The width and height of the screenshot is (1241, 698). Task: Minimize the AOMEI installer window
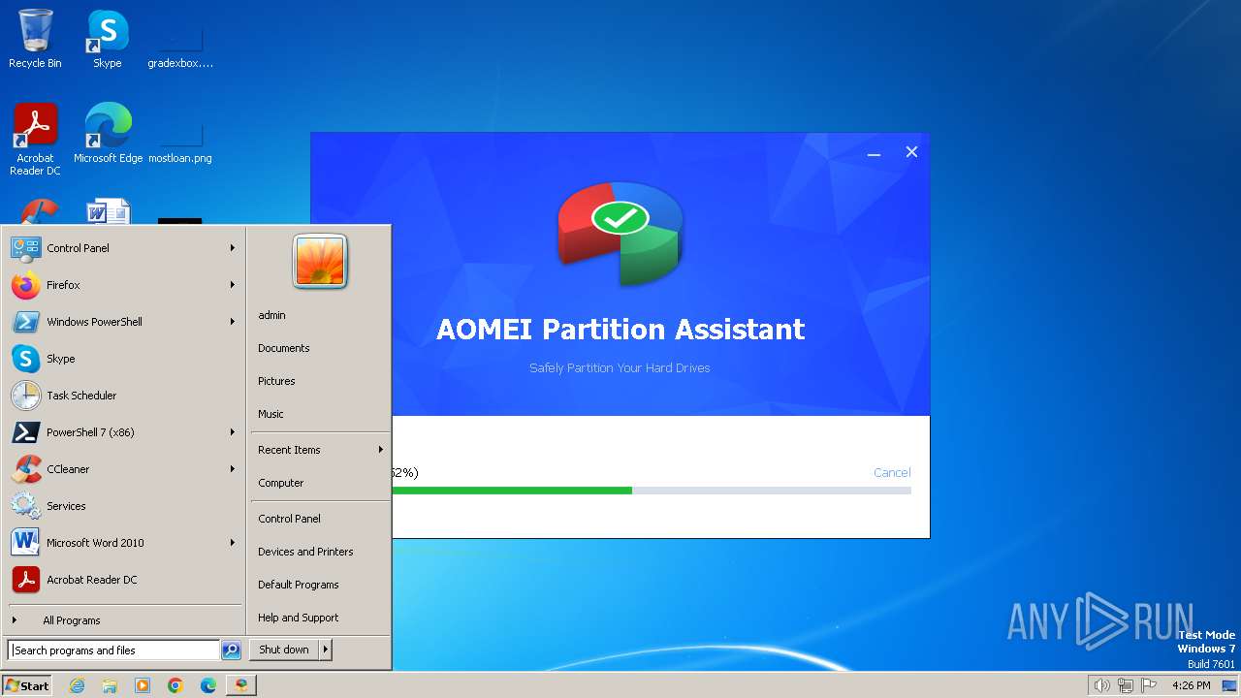click(874, 152)
